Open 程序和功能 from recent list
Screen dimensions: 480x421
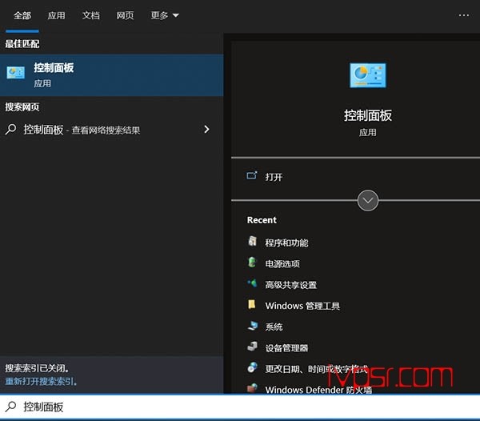pos(286,243)
